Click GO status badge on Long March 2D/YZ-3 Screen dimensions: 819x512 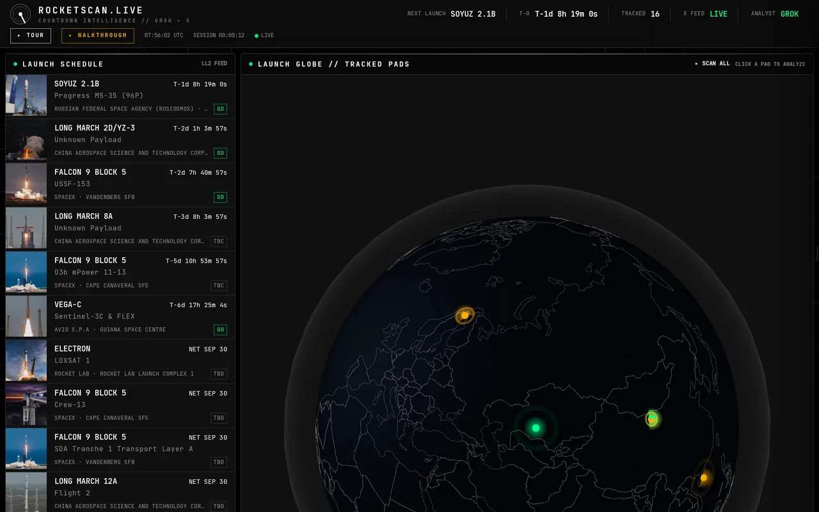point(220,153)
